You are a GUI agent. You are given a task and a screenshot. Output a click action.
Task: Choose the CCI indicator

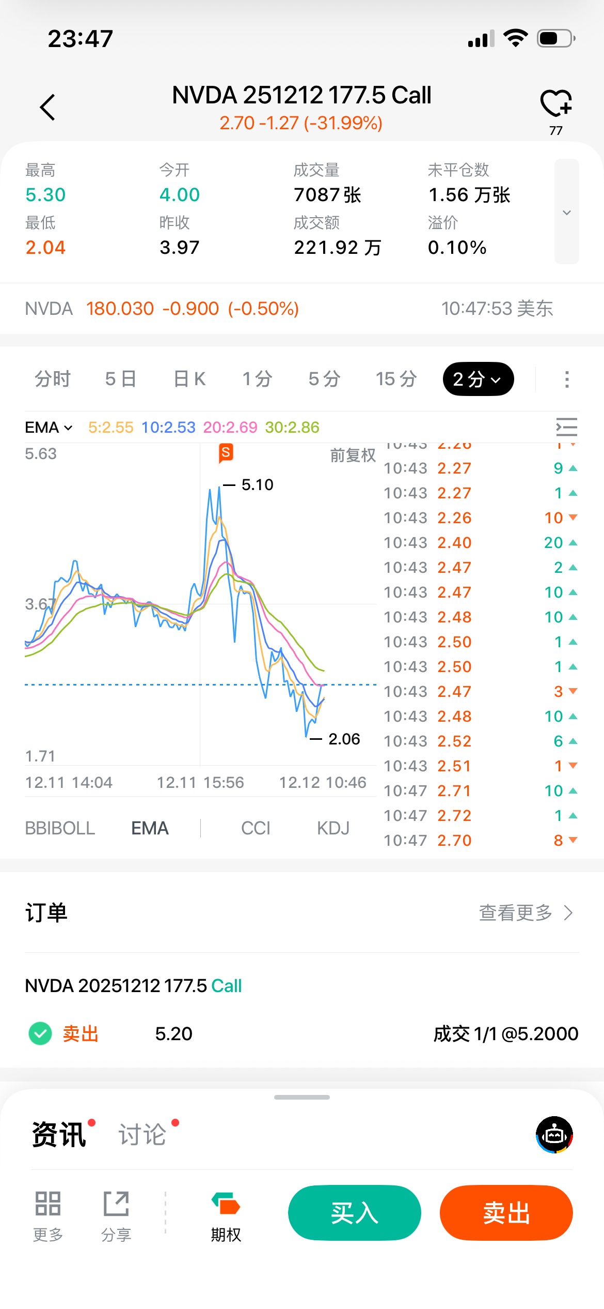tap(256, 828)
